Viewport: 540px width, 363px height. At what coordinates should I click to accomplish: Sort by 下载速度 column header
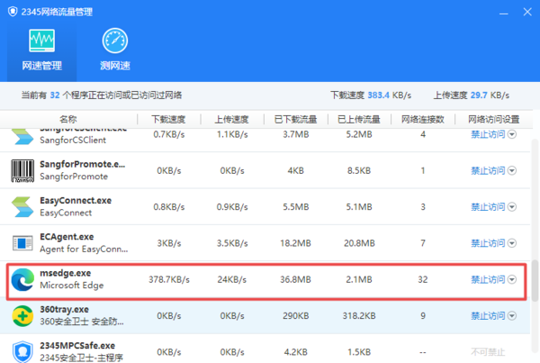click(x=167, y=119)
